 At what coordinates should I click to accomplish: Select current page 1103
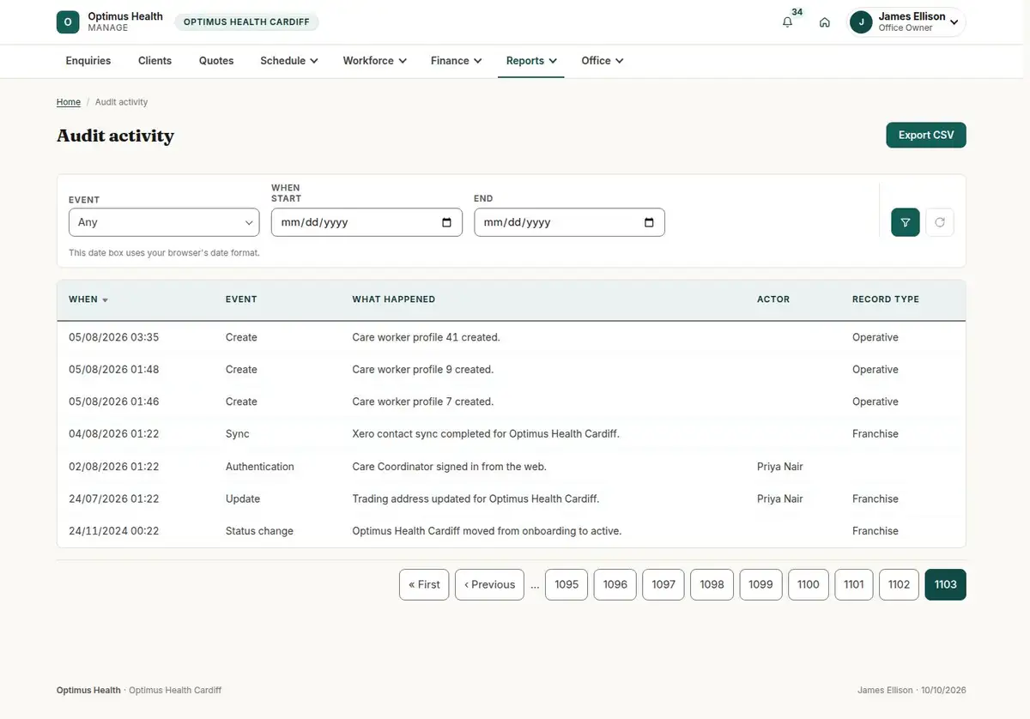coord(946,584)
